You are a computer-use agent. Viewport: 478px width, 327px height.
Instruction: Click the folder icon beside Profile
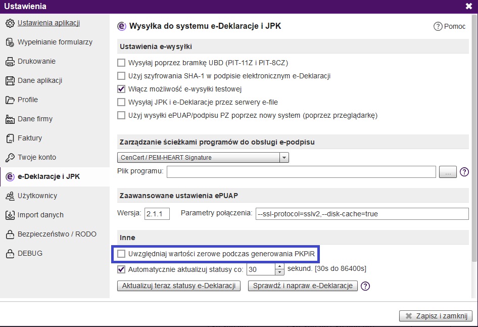[x=10, y=100]
